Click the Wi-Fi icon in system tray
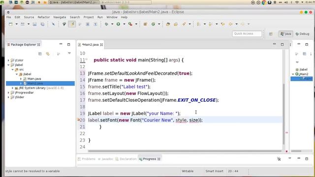Image resolution: width=315 pixels, height=177 pixels. point(297,2)
